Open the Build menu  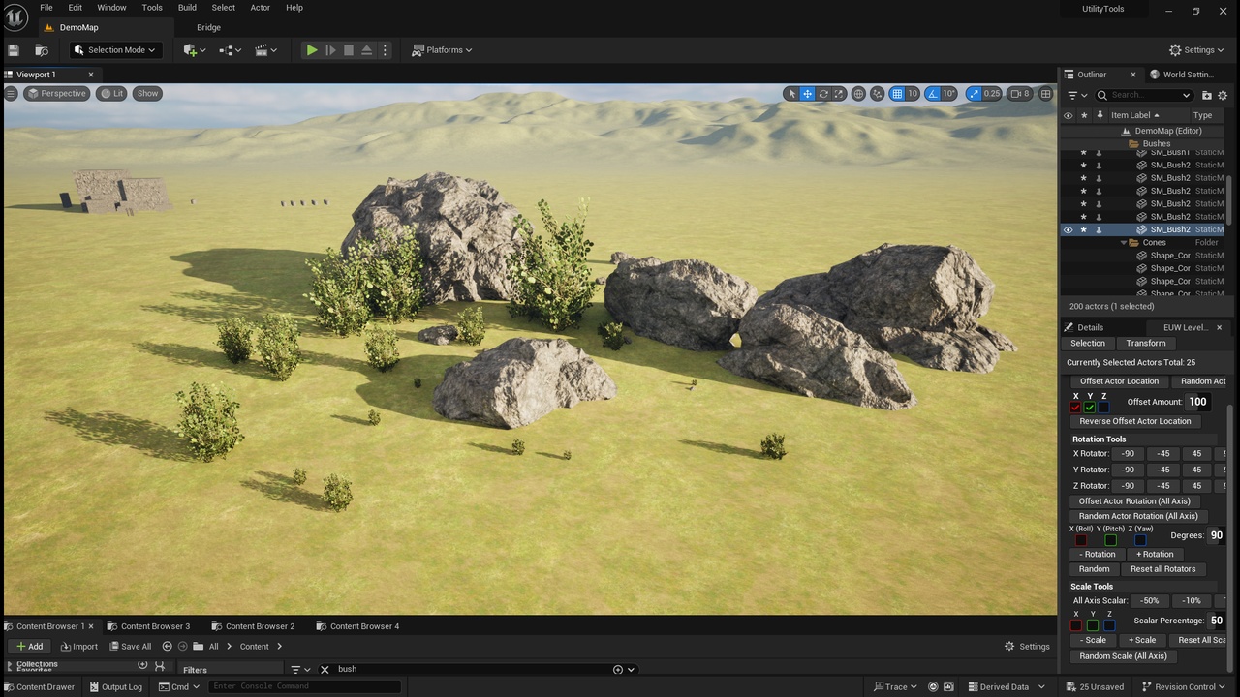coord(187,8)
